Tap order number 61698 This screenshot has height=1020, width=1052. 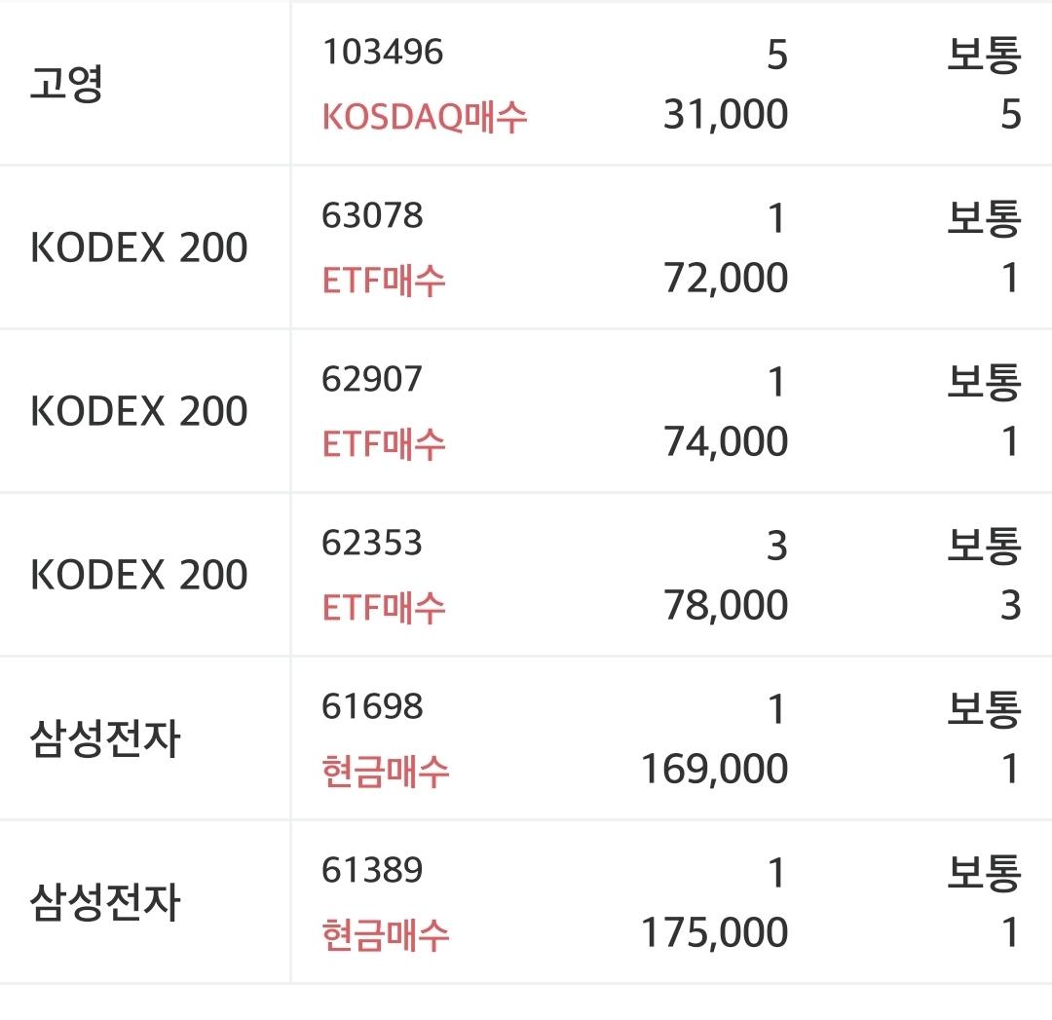[x=372, y=706]
